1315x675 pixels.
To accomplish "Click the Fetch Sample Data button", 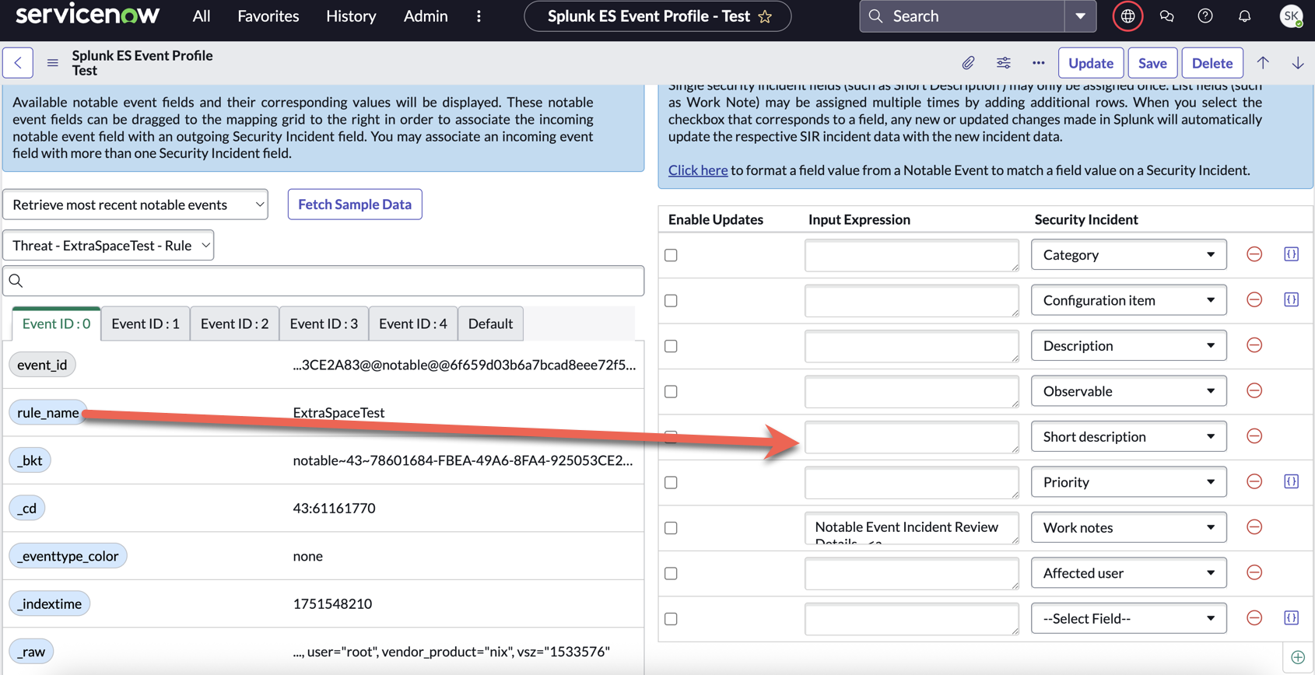I will point(355,205).
